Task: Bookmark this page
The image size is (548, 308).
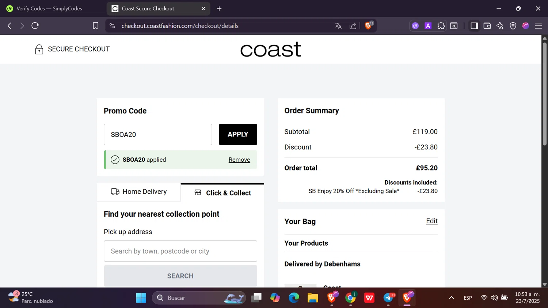Action: click(95, 26)
